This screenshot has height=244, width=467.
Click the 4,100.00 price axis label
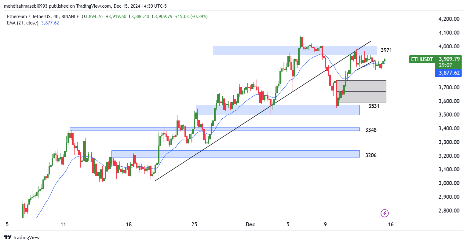[x=449, y=33]
